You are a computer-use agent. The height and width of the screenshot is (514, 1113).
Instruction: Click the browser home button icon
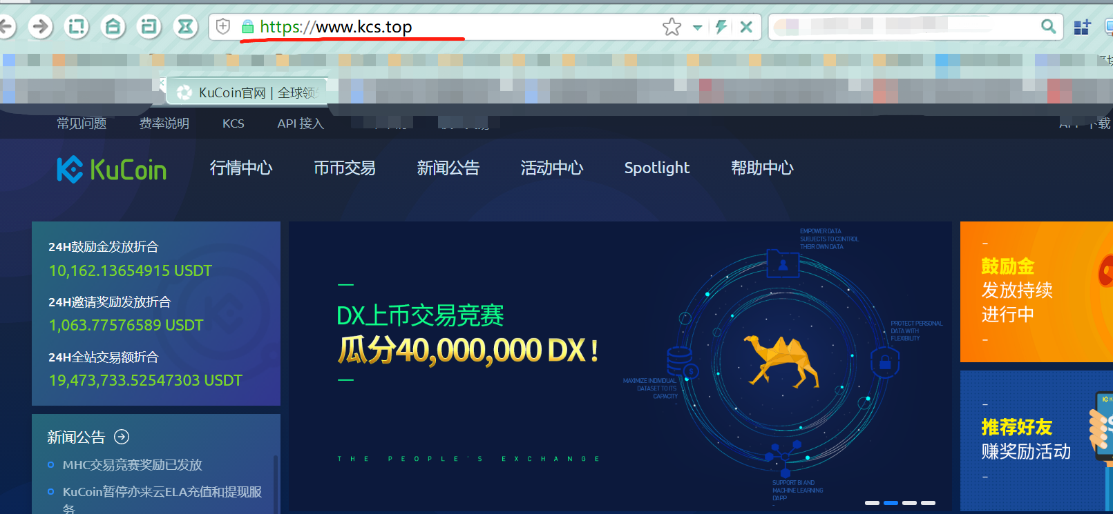click(113, 27)
